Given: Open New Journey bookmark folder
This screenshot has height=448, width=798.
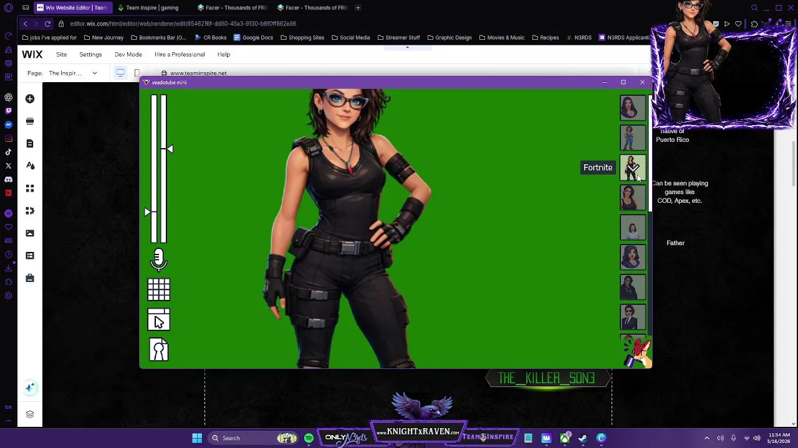Looking at the screenshot, I should point(103,37).
